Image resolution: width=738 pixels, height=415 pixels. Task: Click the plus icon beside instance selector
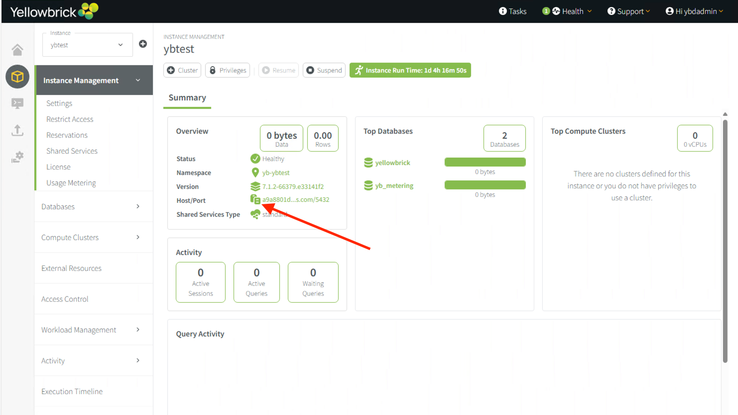tap(143, 44)
